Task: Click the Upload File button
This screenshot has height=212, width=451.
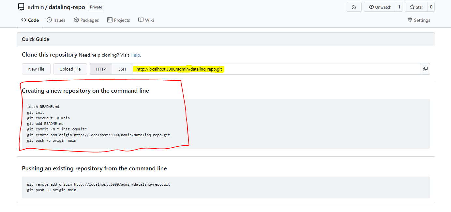Action: tap(70, 69)
